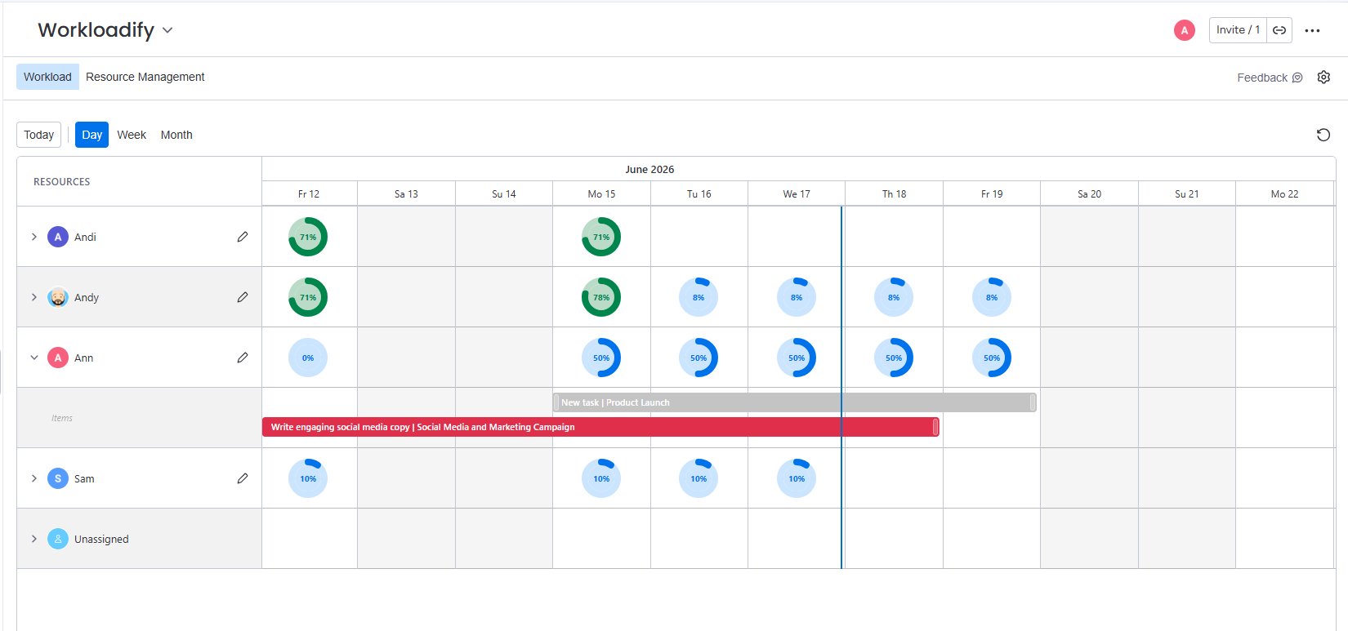The width and height of the screenshot is (1348, 631).
Task: Click Ann's 0% indicator on Fr 12
Action: [x=308, y=358]
